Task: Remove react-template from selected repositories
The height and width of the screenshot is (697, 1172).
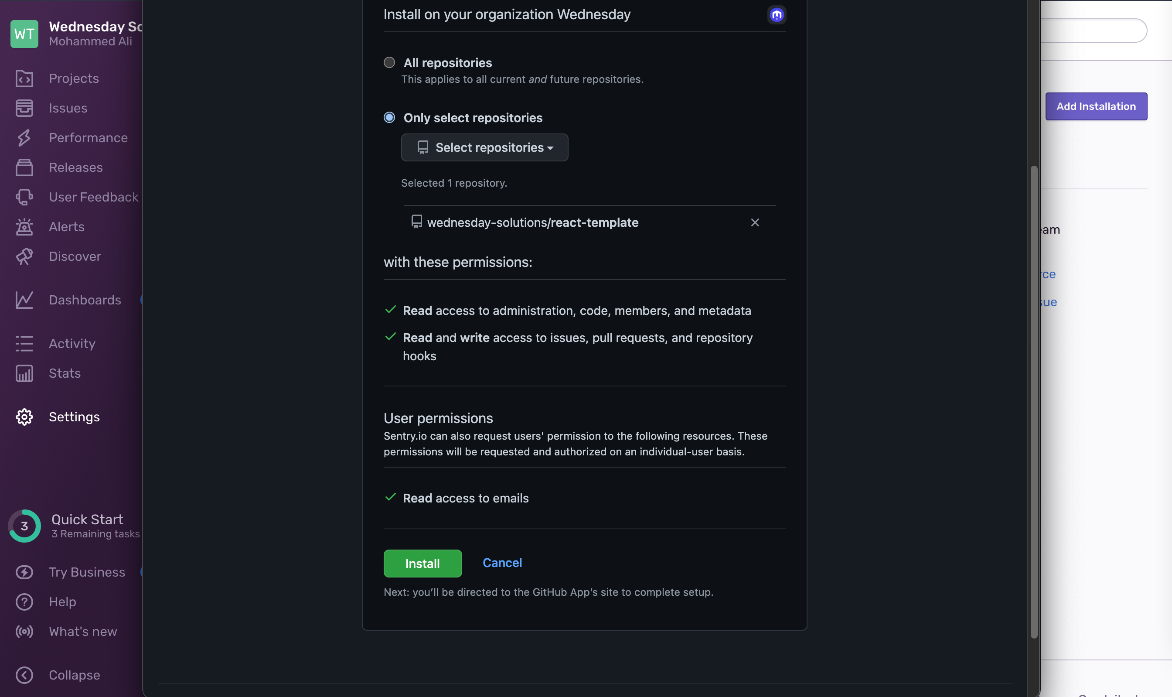Action: 755,222
